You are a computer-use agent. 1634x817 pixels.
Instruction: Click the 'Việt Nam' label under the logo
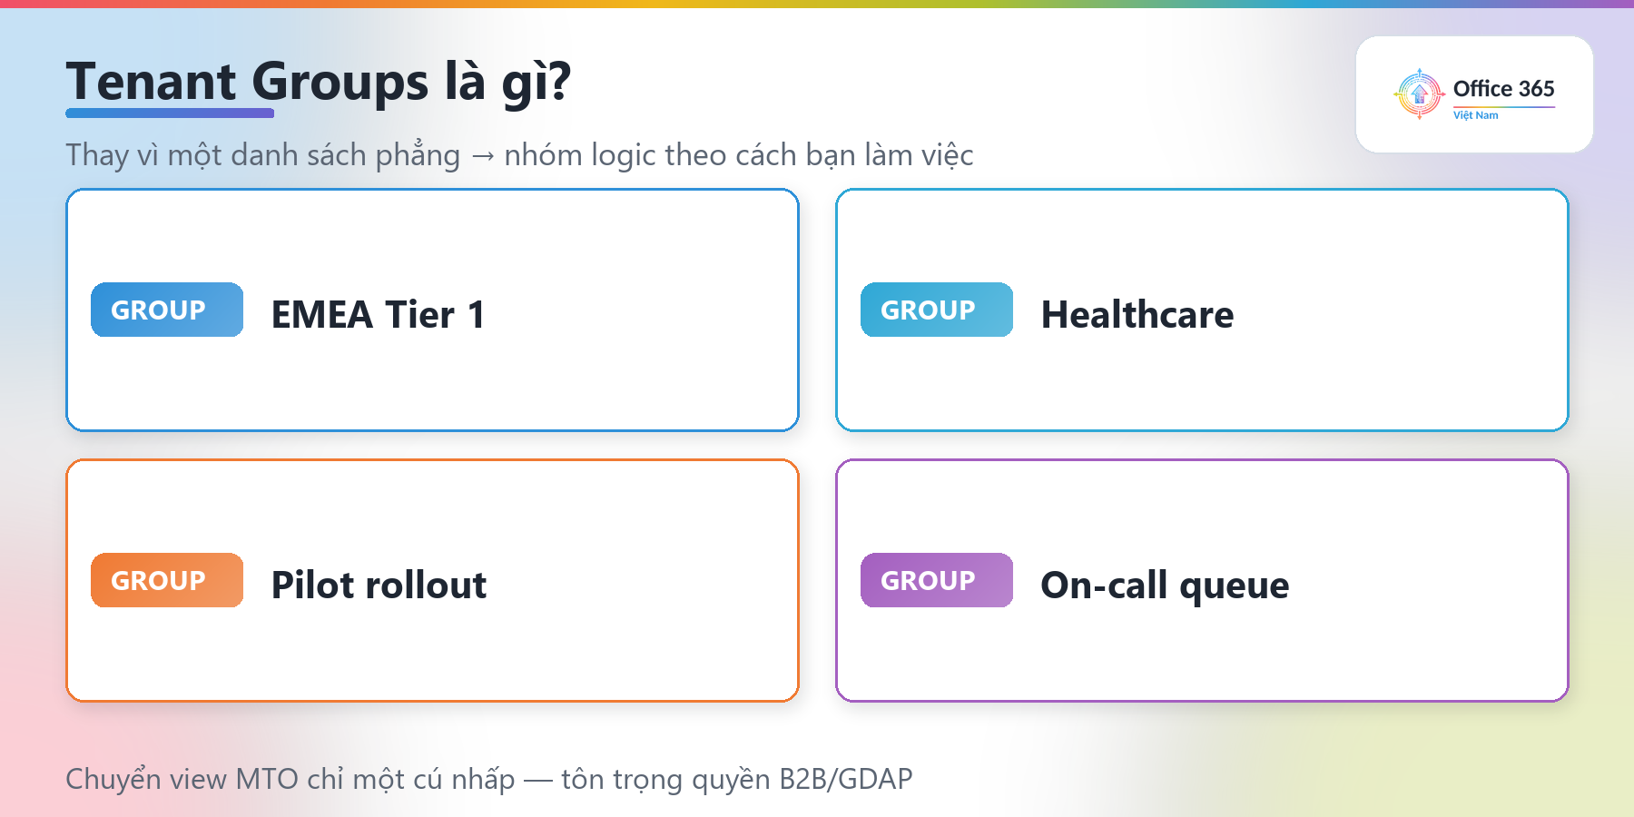pos(1476,115)
